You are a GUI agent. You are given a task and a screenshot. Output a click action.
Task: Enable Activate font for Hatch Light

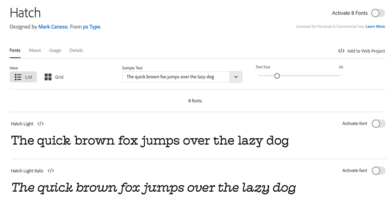pyautogui.click(x=378, y=124)
